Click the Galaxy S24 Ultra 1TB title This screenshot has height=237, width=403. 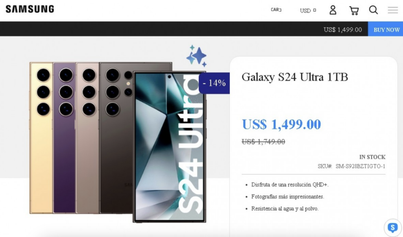294,77
